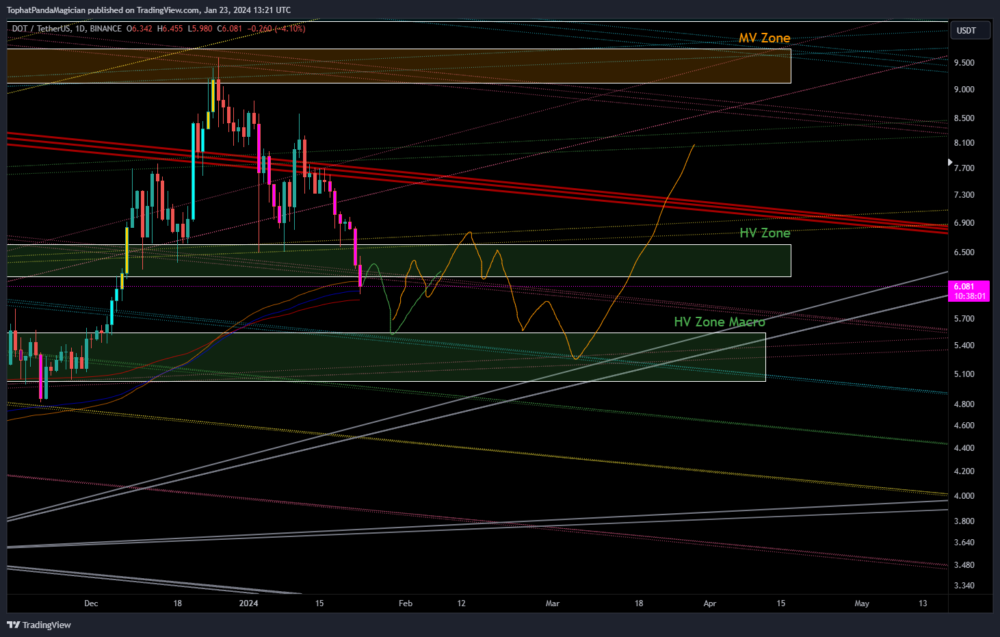Viewport: 1000px width, 637px height.
Task: Click the TradingView logo at bottom left
Action: (x=39, y=625)
